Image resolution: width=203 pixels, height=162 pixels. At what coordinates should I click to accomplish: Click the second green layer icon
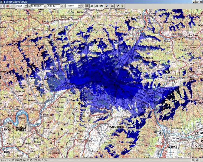tap(96, 6)
